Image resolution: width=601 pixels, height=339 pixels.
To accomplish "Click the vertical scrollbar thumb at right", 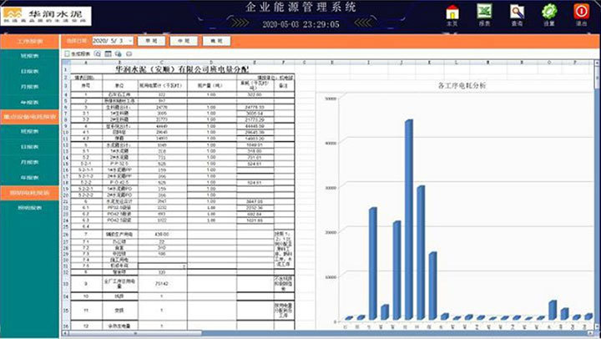I will 597,77.
